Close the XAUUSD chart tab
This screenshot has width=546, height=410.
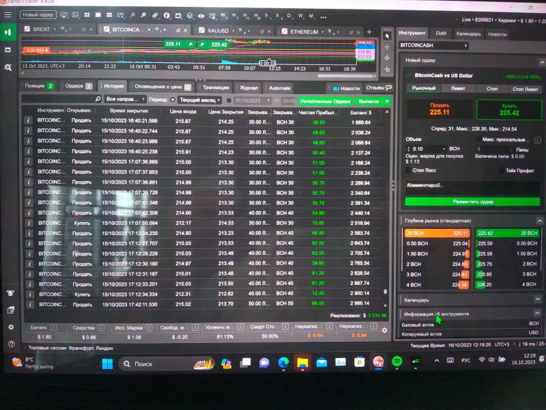click(269, 31)
